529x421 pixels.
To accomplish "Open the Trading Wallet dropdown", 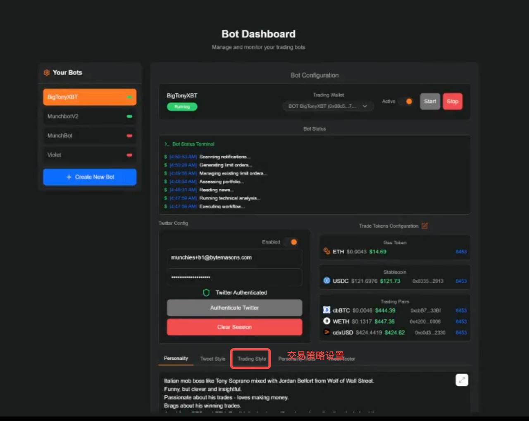I will click(x=328, y=106).
